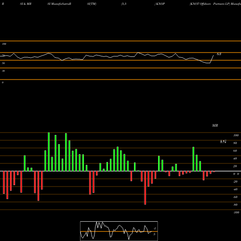Click the RSI axis label '30'
Screen dimensions: 241x241
pyautogui.click(x=3, y=71)
